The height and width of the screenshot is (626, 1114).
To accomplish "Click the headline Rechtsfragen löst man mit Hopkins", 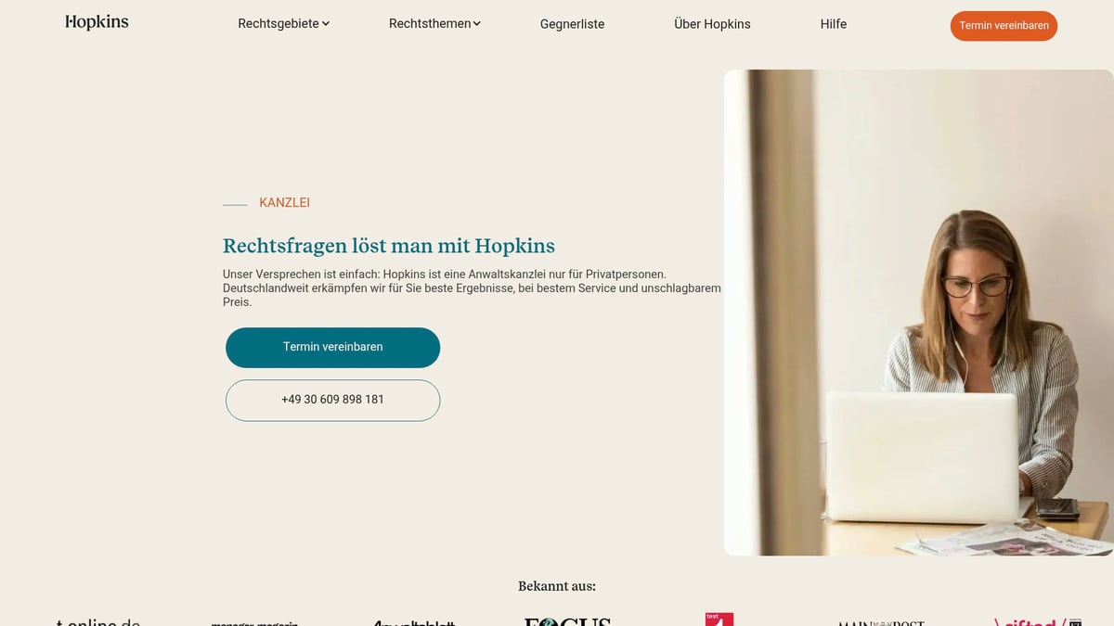I will 389,246.
